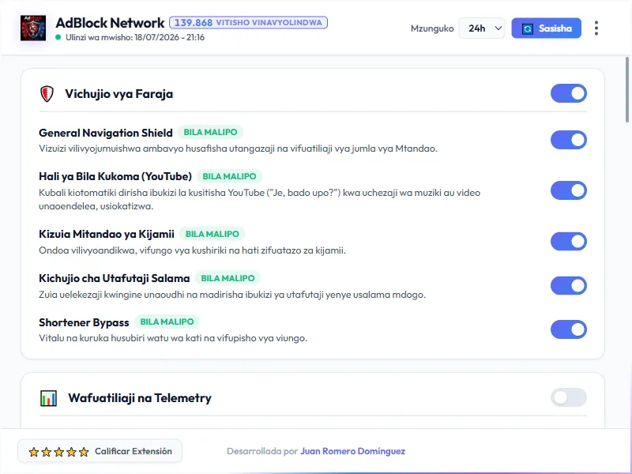Click the Sasisha update button
Image resolution: width=632 pixels, height=474 pixels.
tap(546, 28)
